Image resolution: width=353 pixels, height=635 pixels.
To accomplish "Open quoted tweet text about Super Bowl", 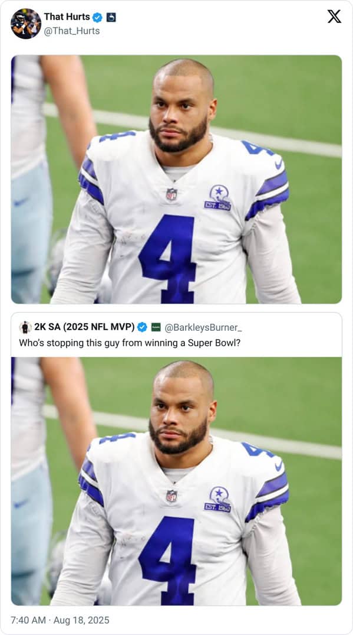I will [x=130, y=343].
